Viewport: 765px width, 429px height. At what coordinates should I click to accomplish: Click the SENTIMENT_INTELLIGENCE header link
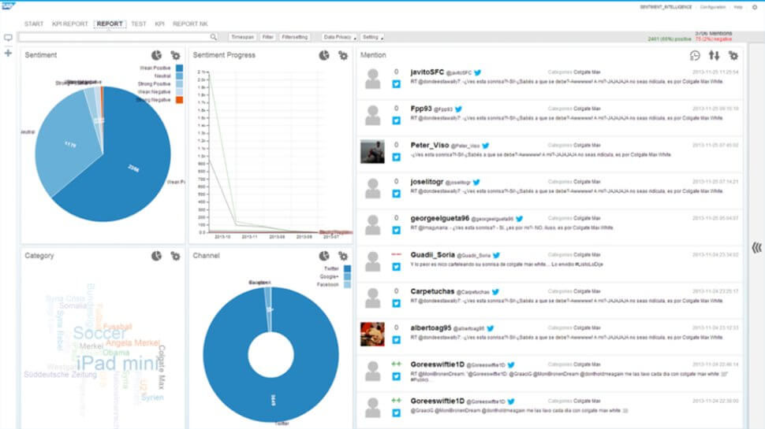pyautogui.click(x=666, y=7)
